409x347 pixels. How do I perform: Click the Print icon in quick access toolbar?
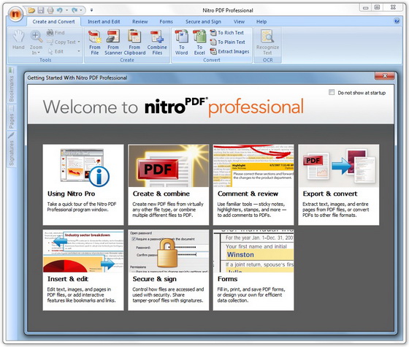[x=50, y=10]
